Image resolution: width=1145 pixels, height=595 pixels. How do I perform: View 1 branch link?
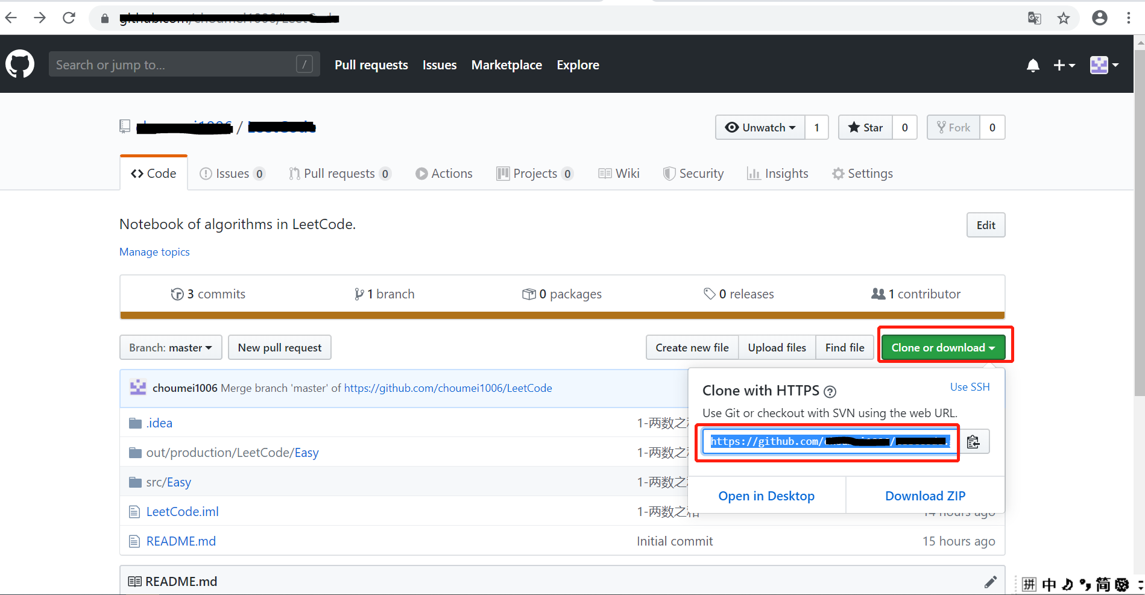[x=385, y=294]
